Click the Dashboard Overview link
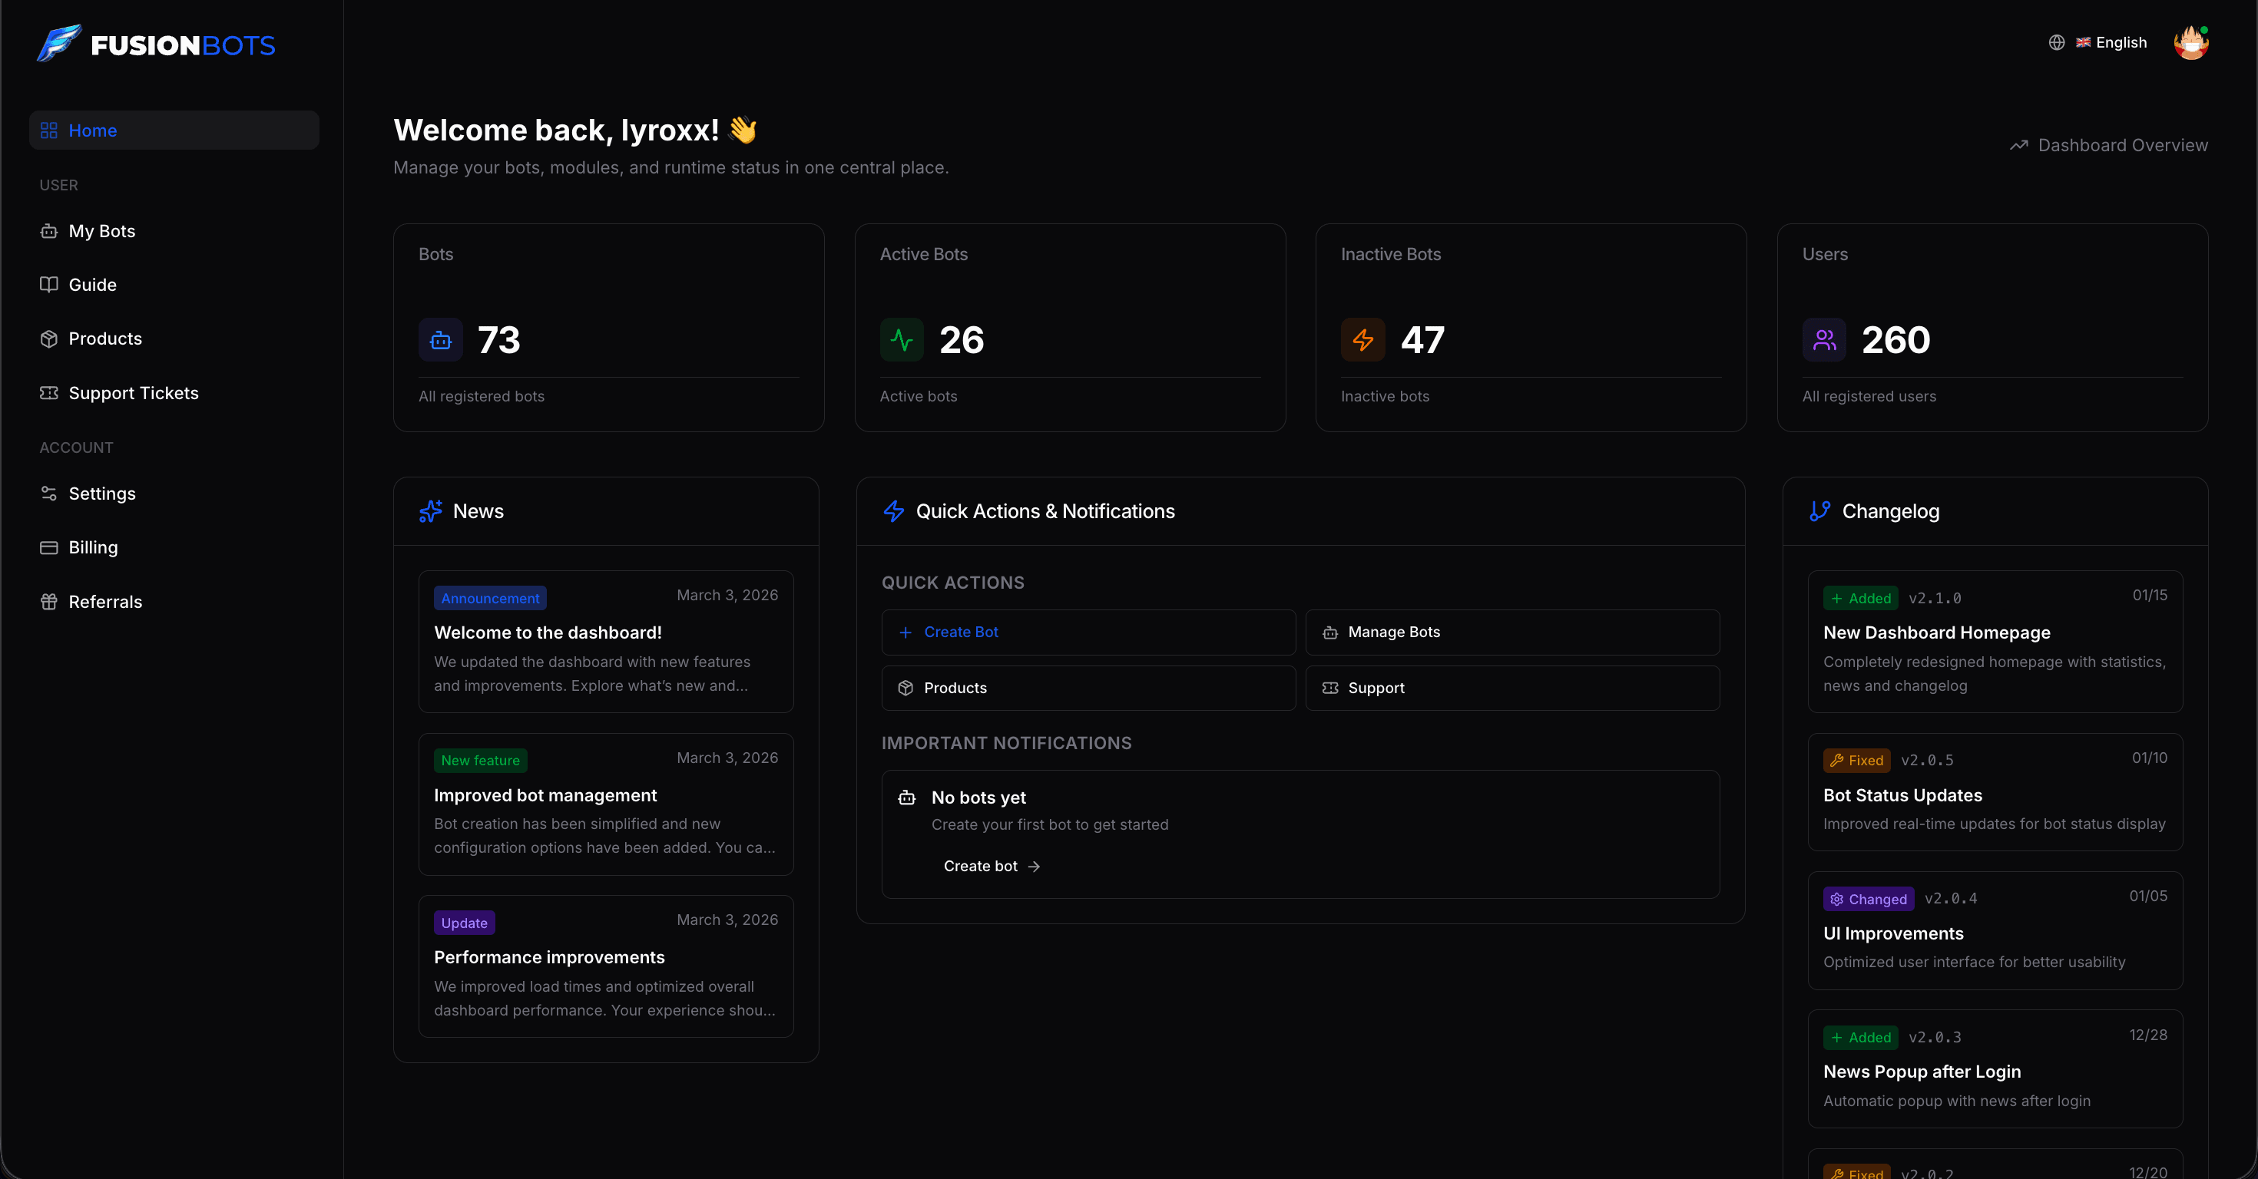 click(x=2108, y=144)
